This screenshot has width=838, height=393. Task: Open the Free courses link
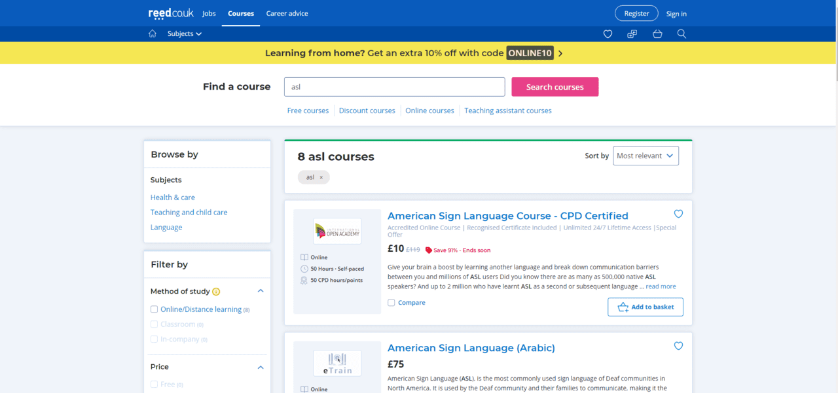(308, 111)
